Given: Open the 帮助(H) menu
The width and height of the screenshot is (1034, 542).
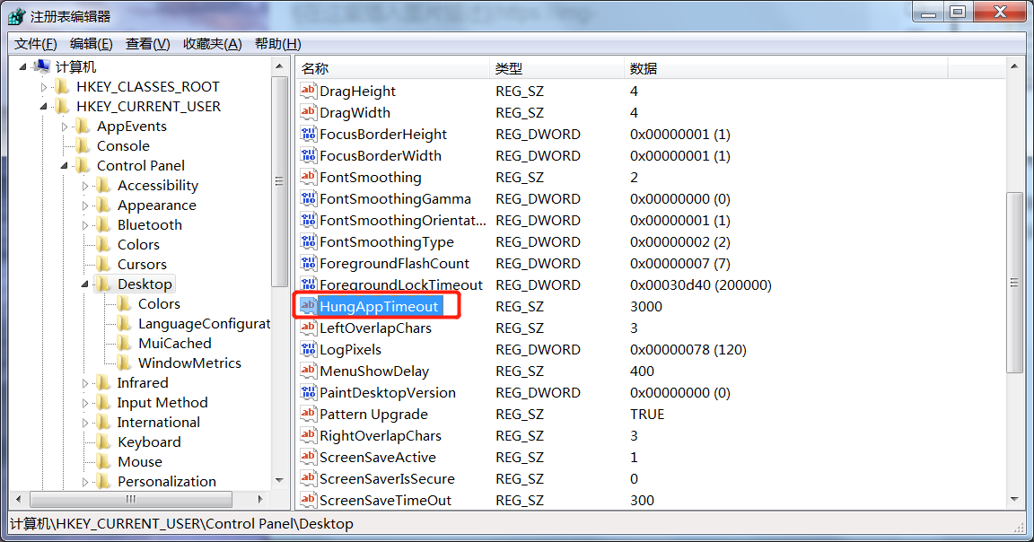Looking at the screenshot, I should tap(277, 43).
